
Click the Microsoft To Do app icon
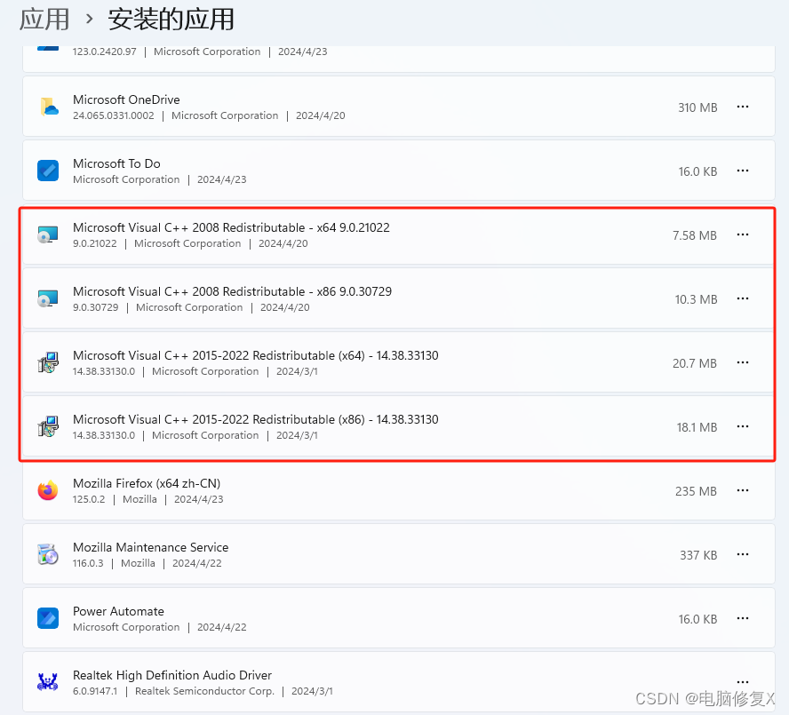click(48, 171)
